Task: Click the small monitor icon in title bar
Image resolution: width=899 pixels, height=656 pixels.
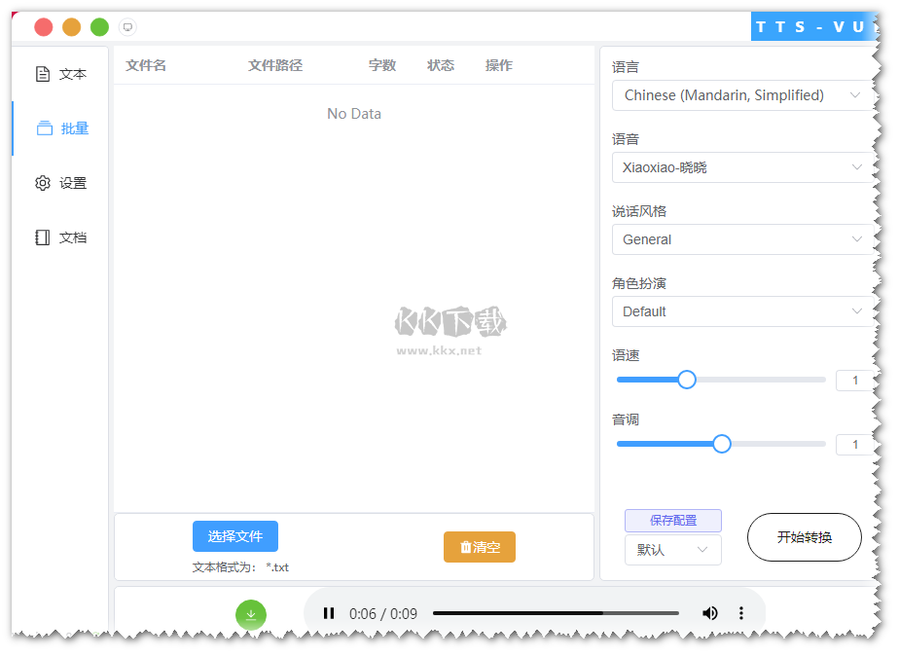Action: [x=127, y=27]
